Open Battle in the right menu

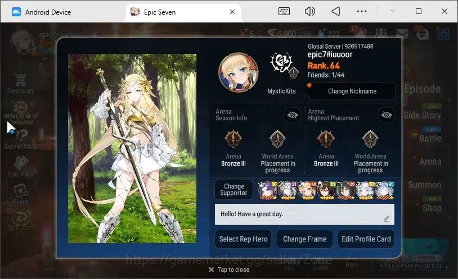click(x=430, y=138)
